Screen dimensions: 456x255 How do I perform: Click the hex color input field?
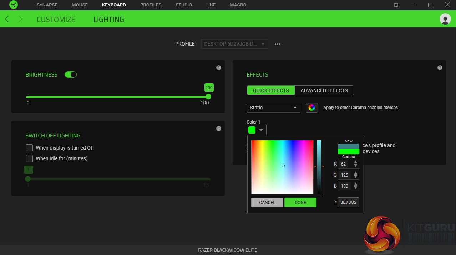(x=348, y=202)
